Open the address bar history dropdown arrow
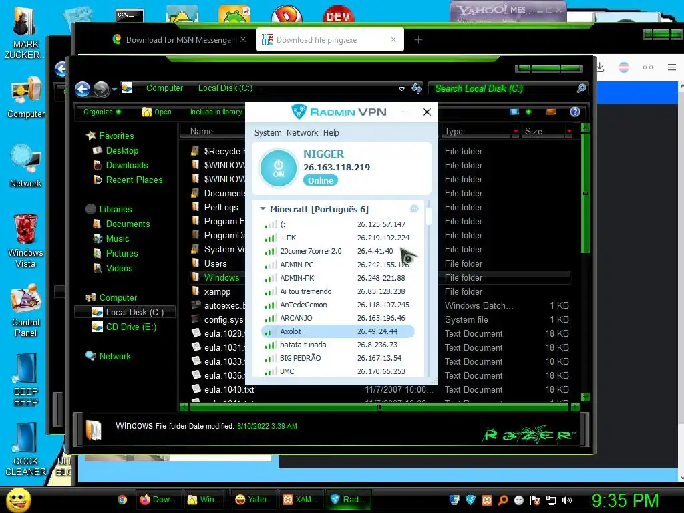 pyautogui.click(x=401, y=89)
